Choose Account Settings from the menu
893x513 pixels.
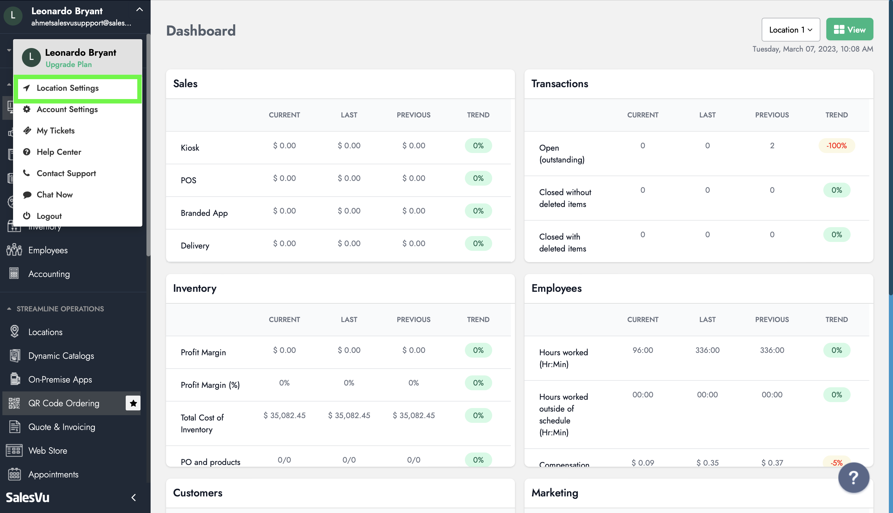click(x=67, y=110)
